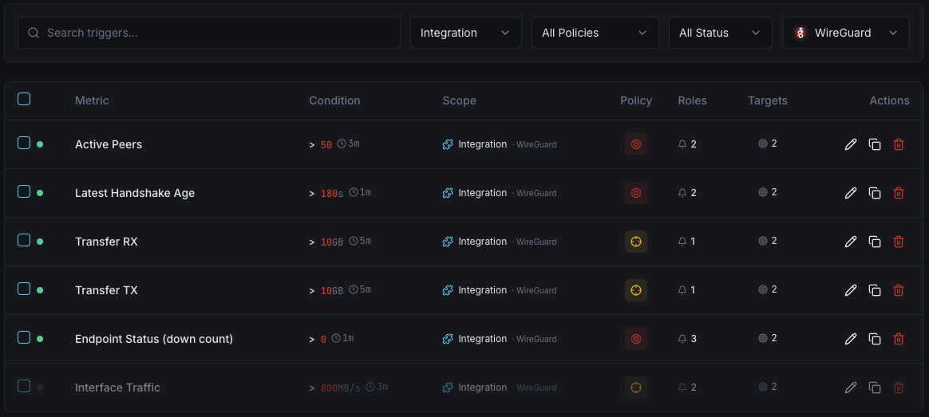Screen dimensions: 929x417
Task: Sort by the Scope column header
Action: [x=459, y=100]
